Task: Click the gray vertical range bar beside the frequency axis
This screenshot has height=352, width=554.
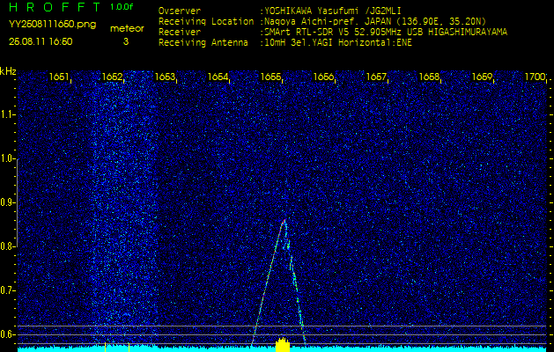Action: [18, 202]
